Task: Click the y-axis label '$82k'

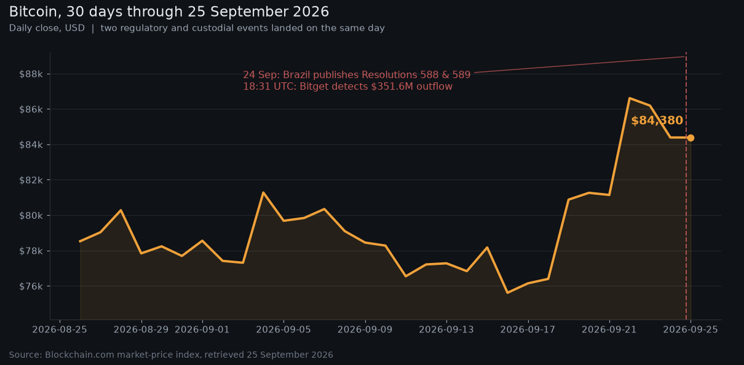Action: coord(31,180)
